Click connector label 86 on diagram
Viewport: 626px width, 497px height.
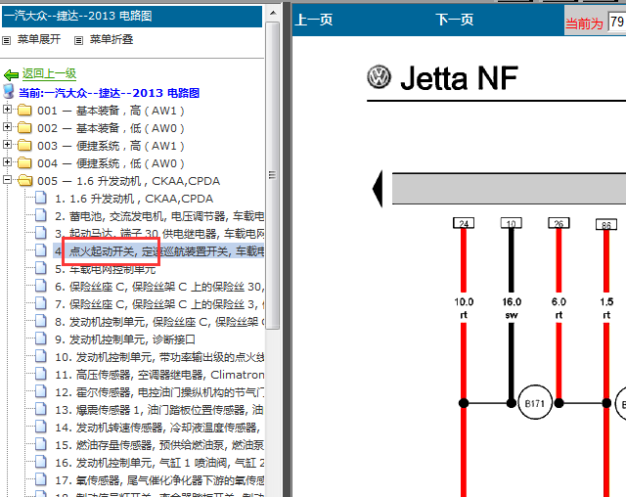[606, 224]
